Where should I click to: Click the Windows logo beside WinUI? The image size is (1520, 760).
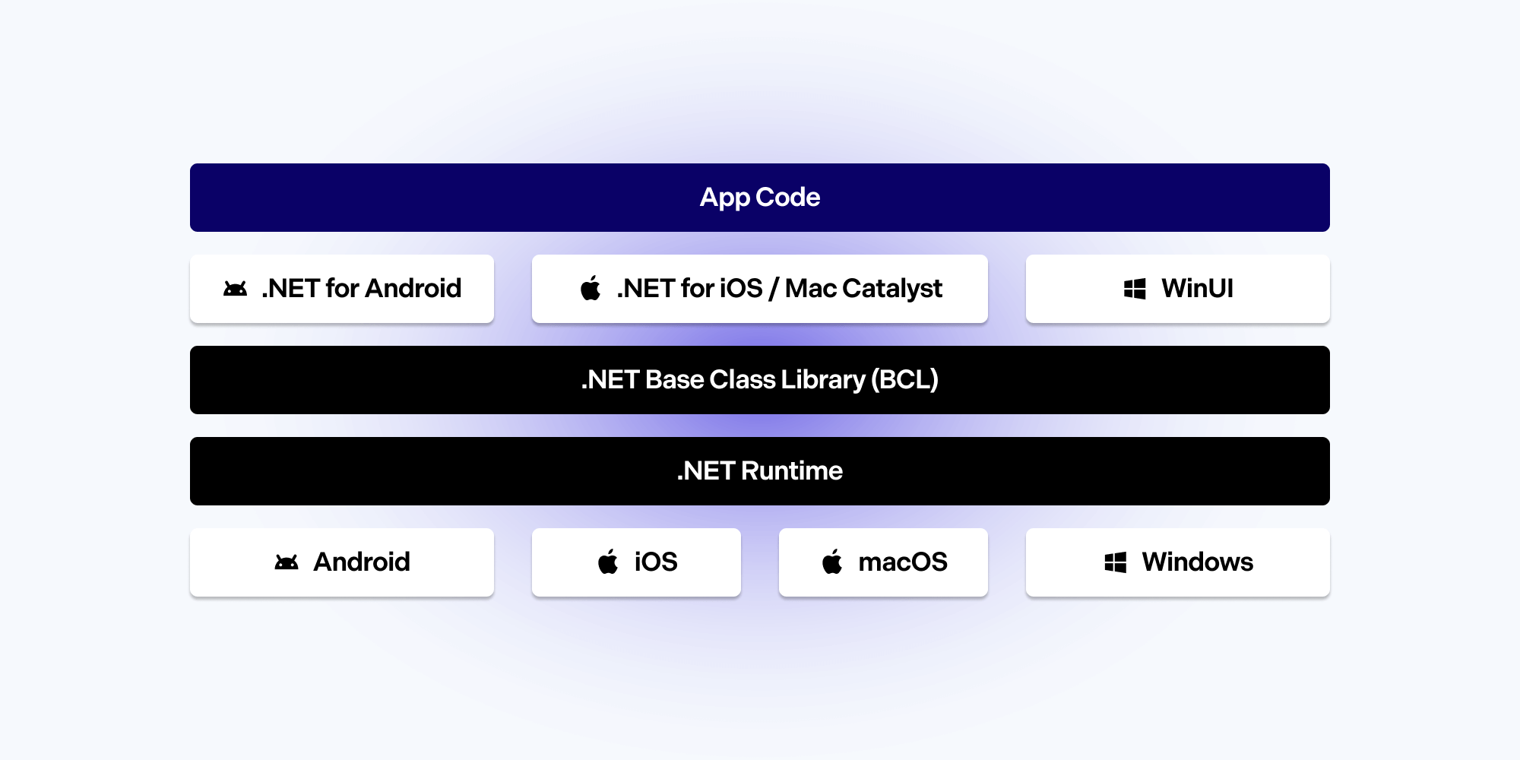[x=1135, y=289]
